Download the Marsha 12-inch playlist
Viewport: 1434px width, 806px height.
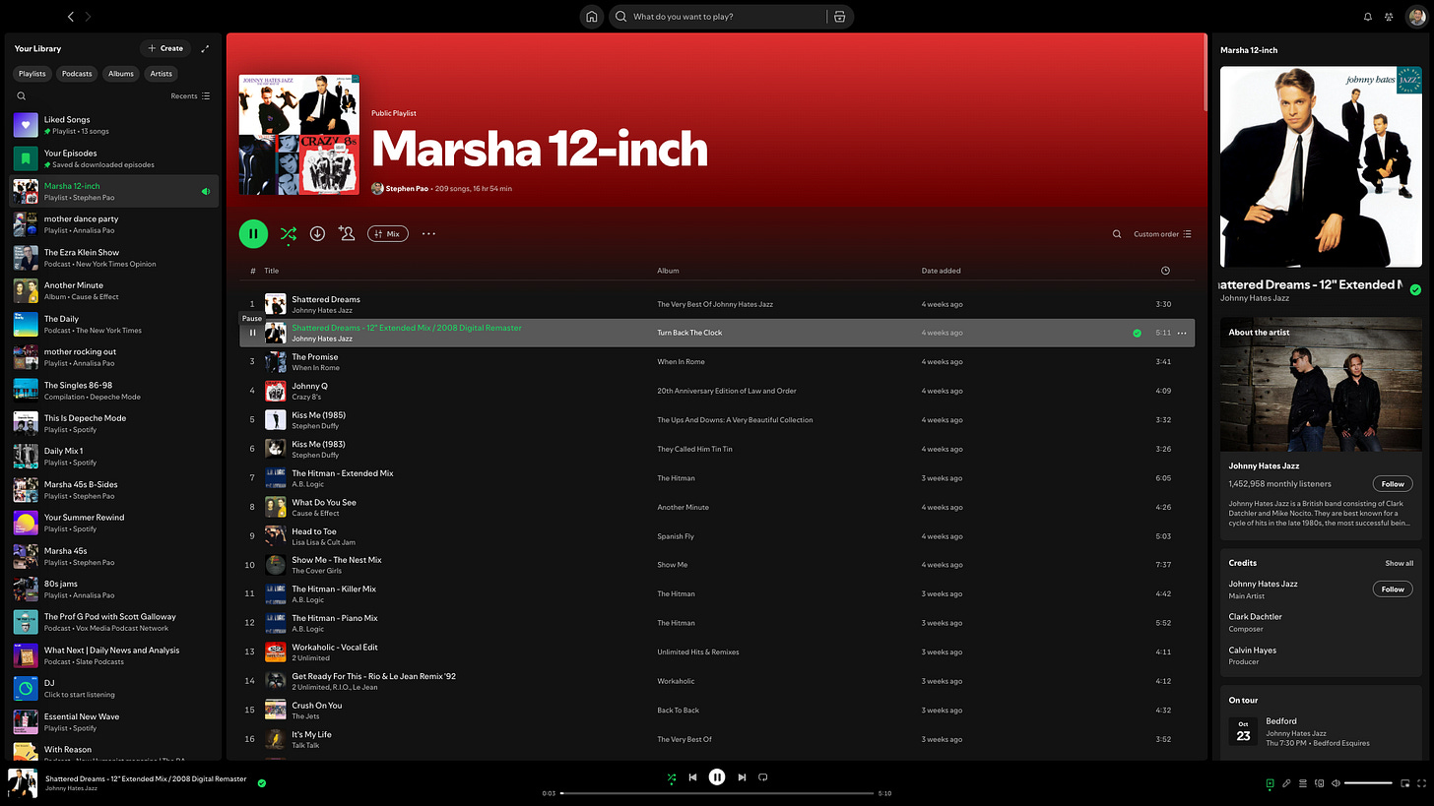click(x=317, y=233)
